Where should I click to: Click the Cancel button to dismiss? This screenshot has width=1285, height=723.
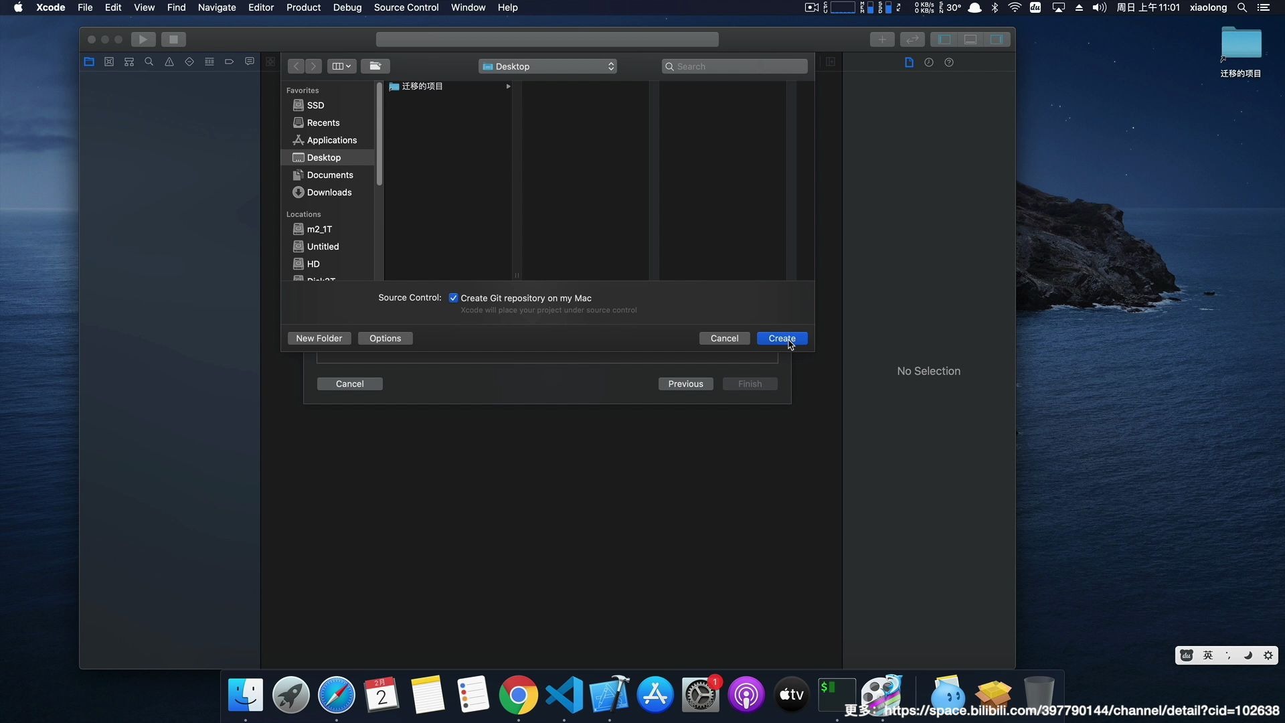coord(725,338)
